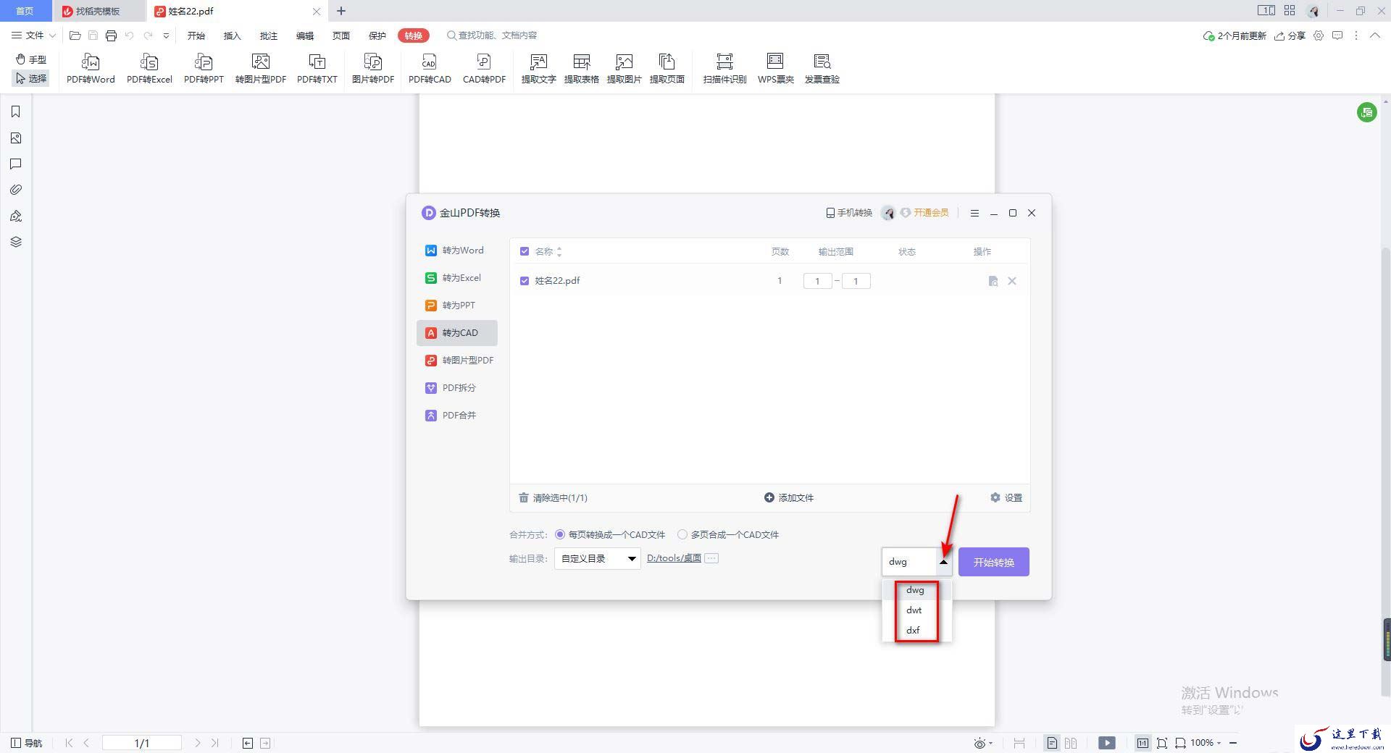The image size is (1391, 753).
Task: Expand the quick access toolbar customize arrow
Action: [x=166, y=35]
